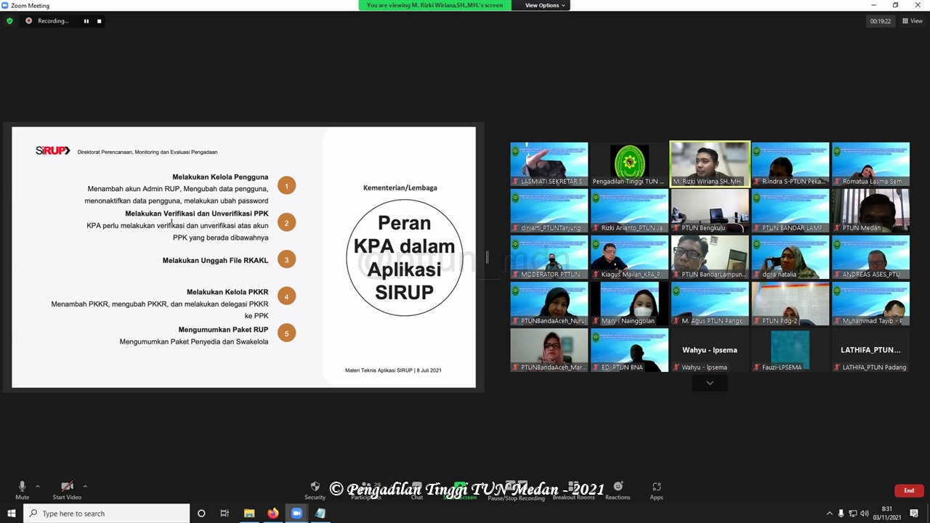930x523 pixels.
Task: Stop the recording
Action: point(100,21)
